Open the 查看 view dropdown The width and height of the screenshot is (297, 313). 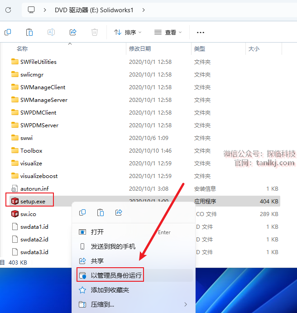coord(168,32)
